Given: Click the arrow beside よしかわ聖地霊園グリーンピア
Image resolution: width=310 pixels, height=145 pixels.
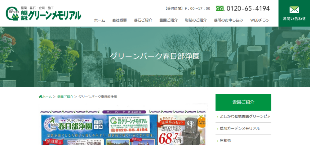Looking at the screenshot, I should (218, 117).
